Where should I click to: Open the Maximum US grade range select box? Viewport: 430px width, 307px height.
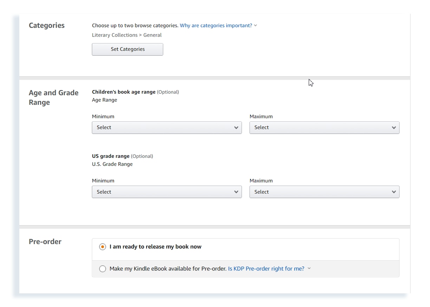pyautogui.click(x=324, y=192)
